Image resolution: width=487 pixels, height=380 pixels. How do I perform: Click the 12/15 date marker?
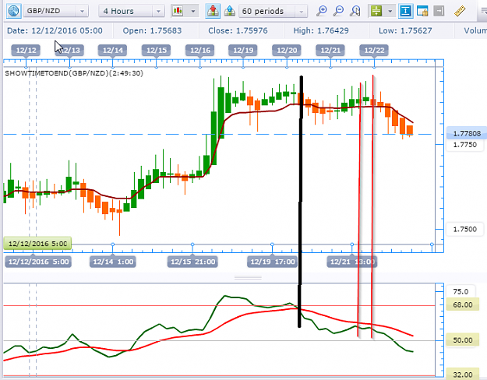156,51
